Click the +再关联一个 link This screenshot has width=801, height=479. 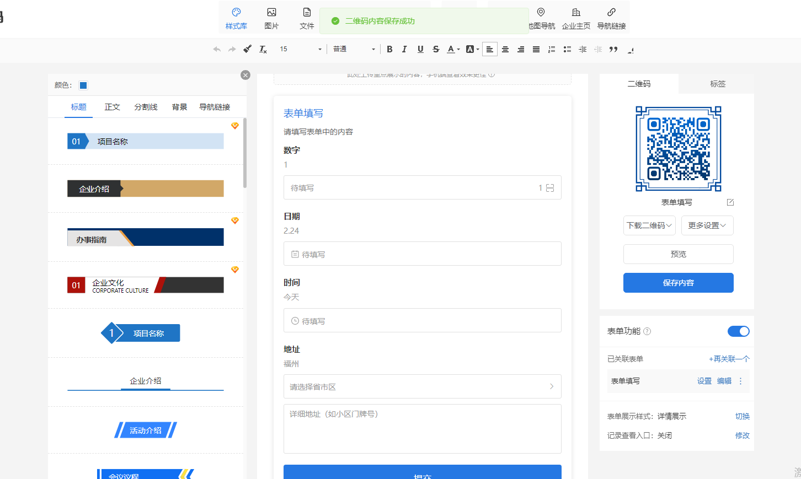click(729, 359)
